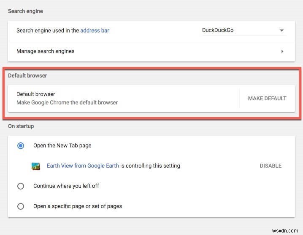Select the Open the New Tab page radio button
The width and height of the screenshot is (303, 235).
pos(21,146)
